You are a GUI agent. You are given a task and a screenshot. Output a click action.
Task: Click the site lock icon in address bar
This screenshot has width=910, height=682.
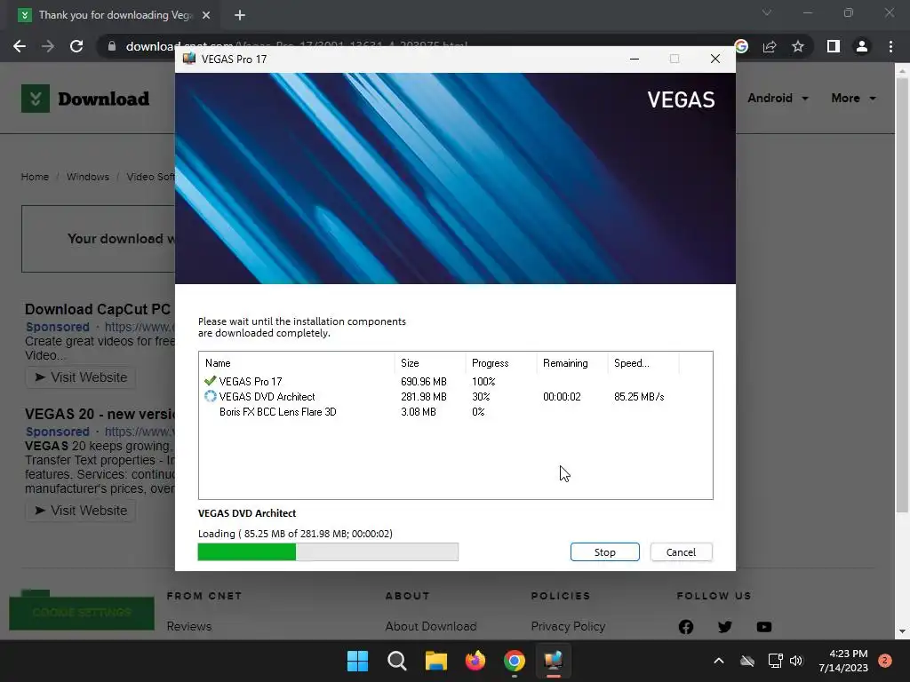coord(112,46)
